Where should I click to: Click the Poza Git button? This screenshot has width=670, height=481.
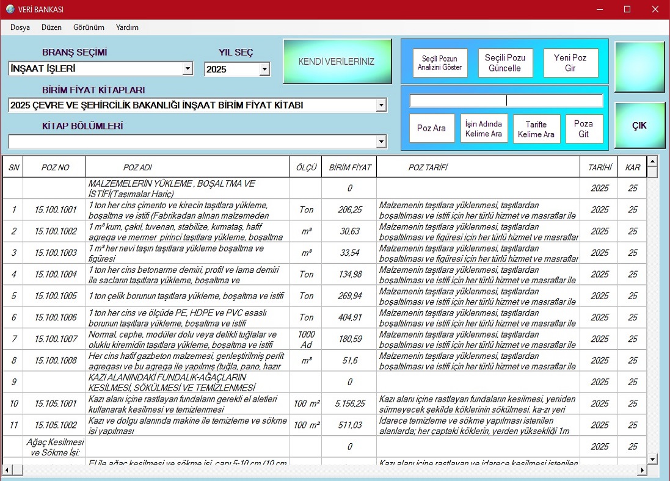[583, 128]
